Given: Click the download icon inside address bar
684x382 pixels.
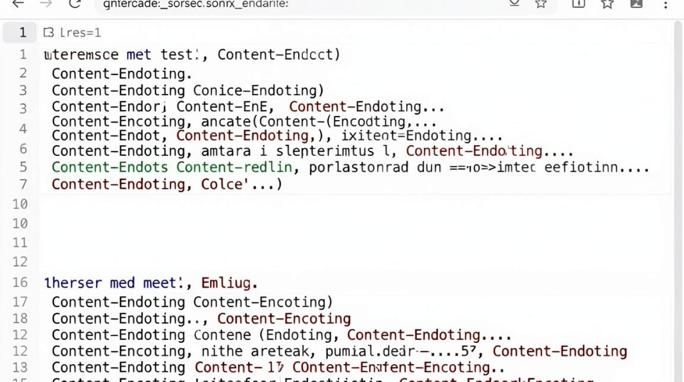Looking at the screenshot, I should 514,3.
